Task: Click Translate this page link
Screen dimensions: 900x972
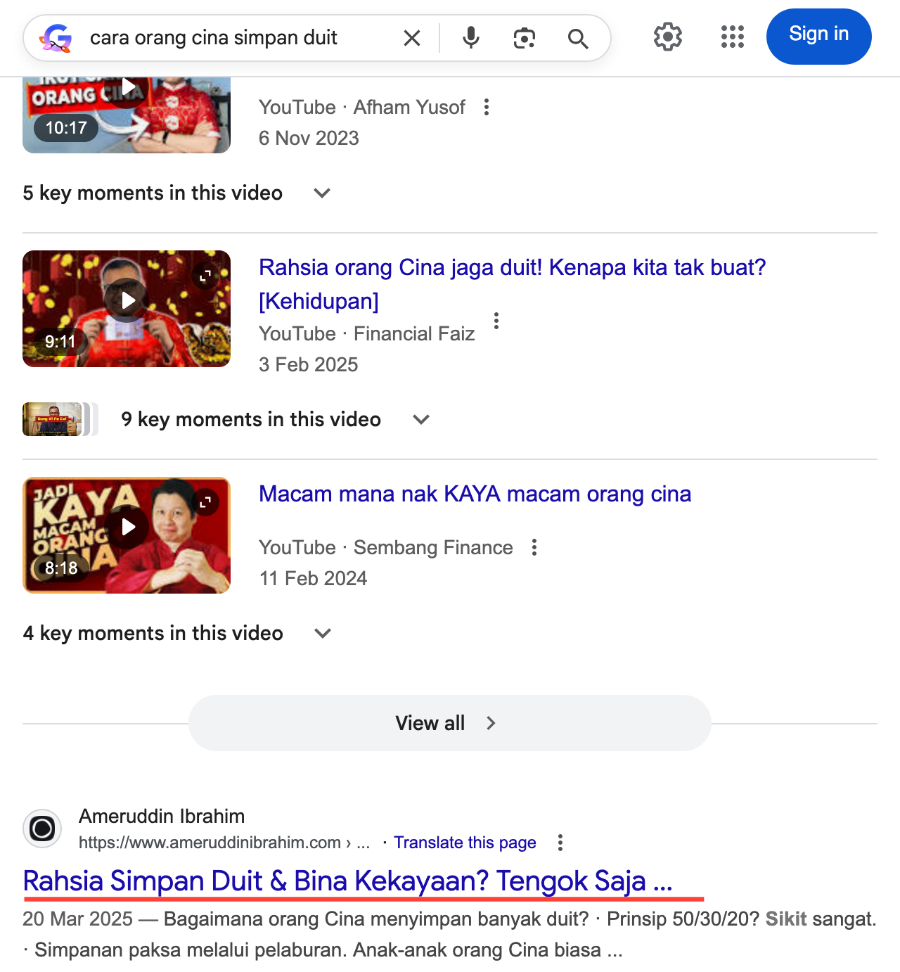Action: (465, 843)
